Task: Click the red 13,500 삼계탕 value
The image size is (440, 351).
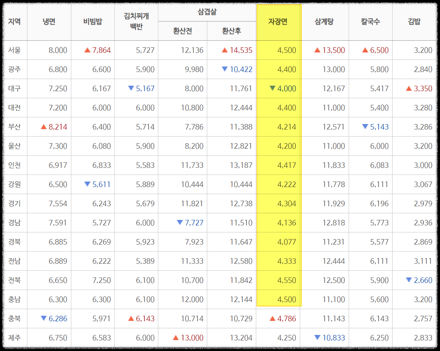Action: pos(334,50)
